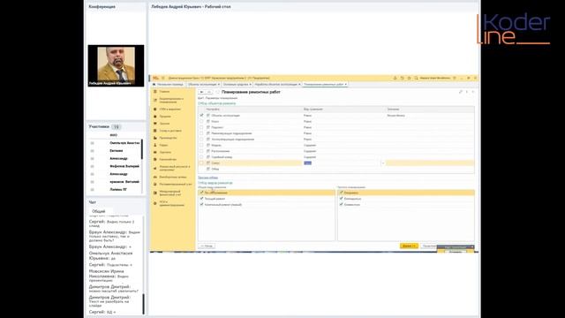
Task: Click the get-link icon at form top right
Action: click(461, 92)
